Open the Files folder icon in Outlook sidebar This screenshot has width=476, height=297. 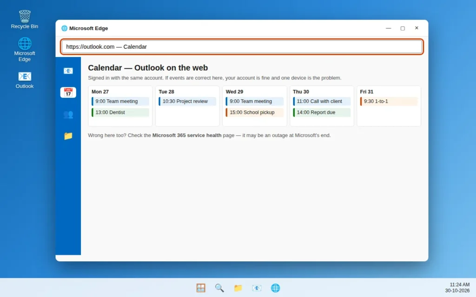pyautogui.click(x=68, y=136)
